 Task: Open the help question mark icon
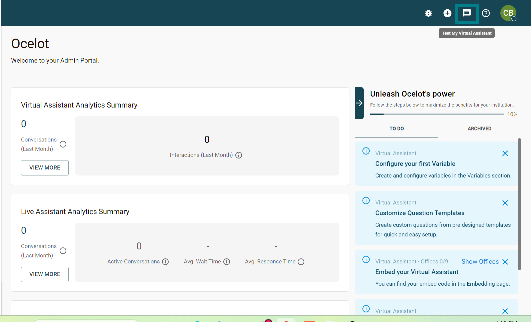tap(486, 13)
